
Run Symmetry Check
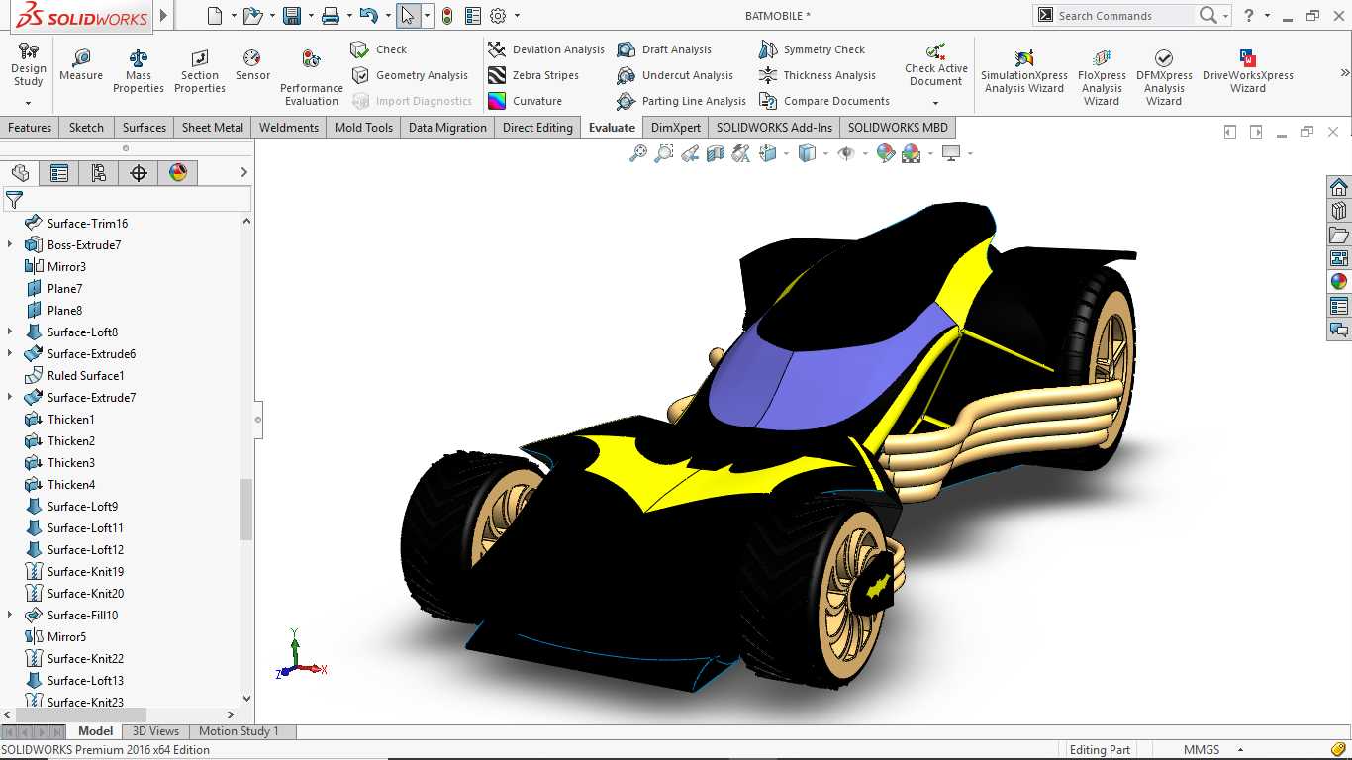coord(812,49)
